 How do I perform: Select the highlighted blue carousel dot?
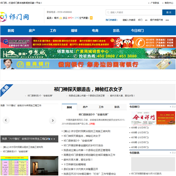pyautogui.click(x=49, y=139)
